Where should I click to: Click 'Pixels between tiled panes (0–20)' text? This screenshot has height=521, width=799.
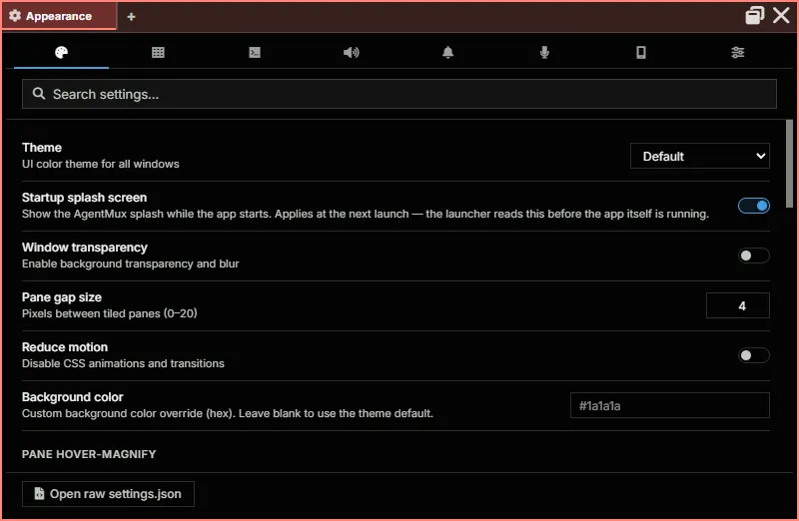pyautogui.click(x=110, y=313)
